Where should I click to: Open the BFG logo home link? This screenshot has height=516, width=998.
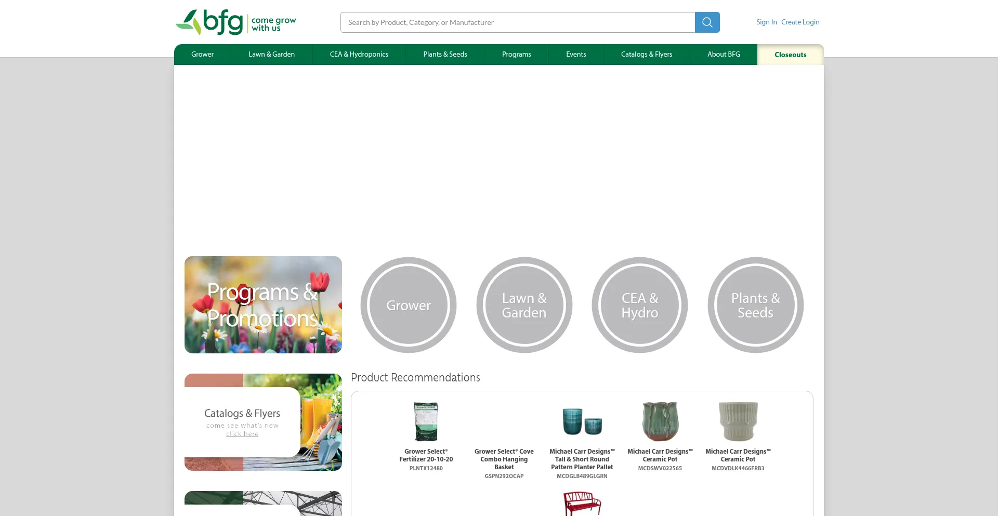(x=236, y=22)
